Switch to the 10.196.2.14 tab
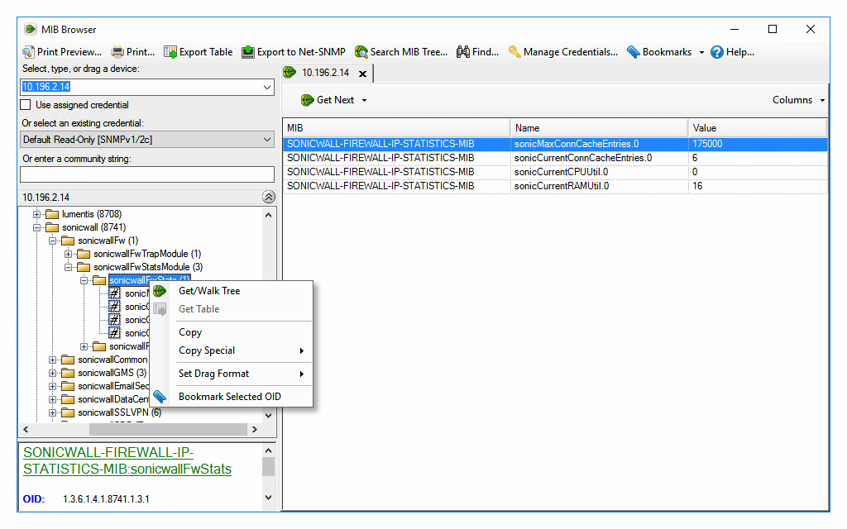The width and height of the screenshot is (847, 529). click(326, 72)
